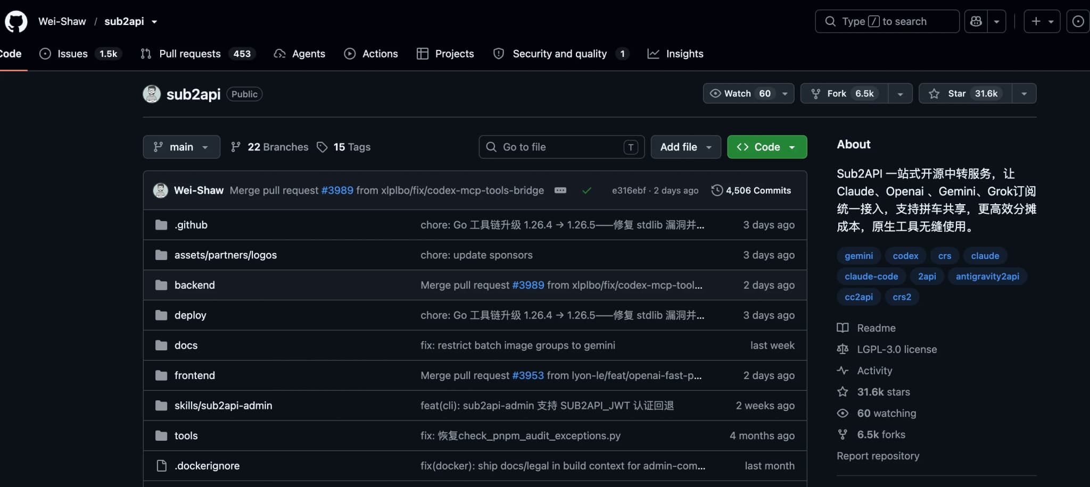Open the Fork options dropdown arrow
This screenshot has height=487, width=1090.
pos(900,94)
